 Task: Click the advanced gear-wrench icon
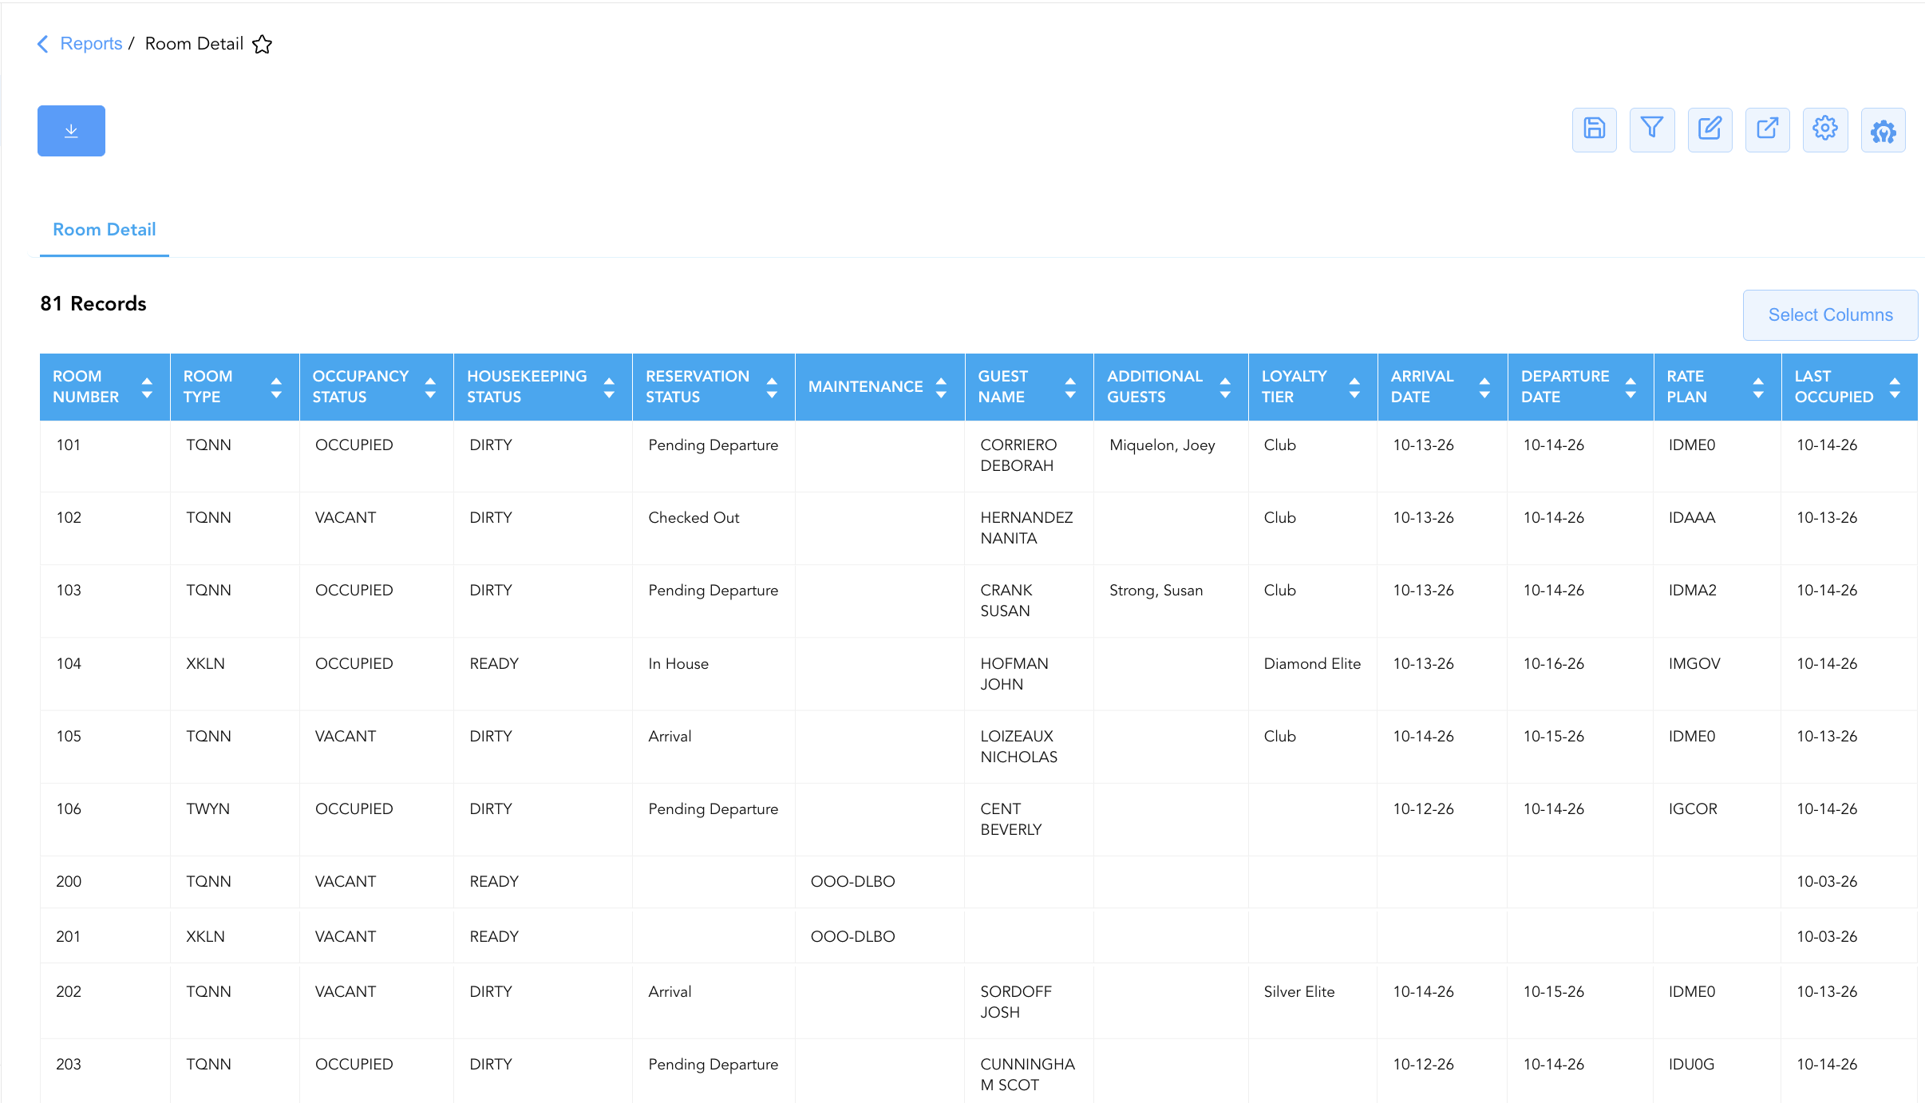(1883, 129)
